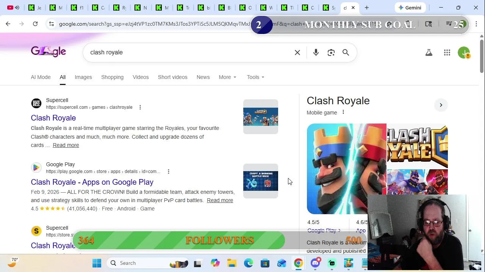
Task: Start a voice search with microphone
Action: tap(316, 53)
